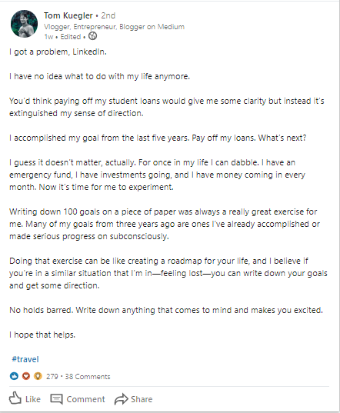Click the yellow lightbulb reaction icon
The height and width of the screenshot is (413, 340).
tap(38, 376)
